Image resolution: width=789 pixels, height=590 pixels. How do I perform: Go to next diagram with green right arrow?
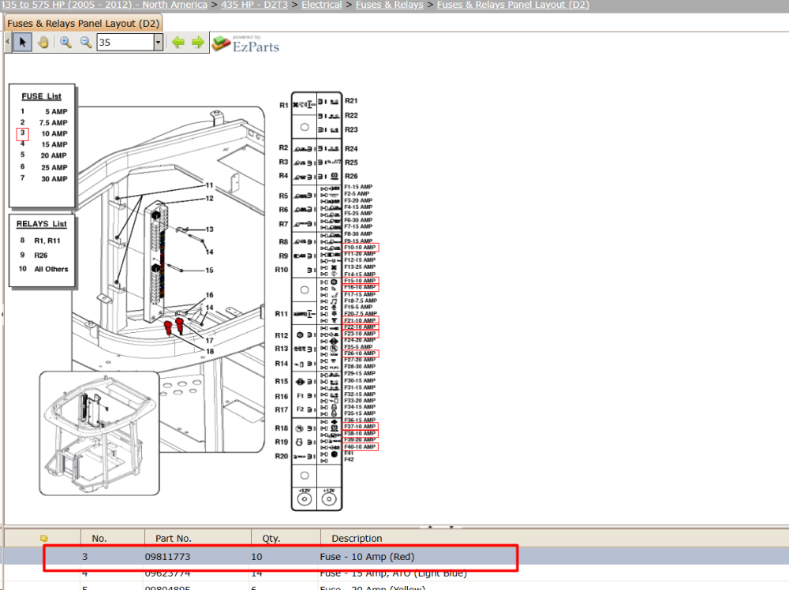(x=198, y=43)
